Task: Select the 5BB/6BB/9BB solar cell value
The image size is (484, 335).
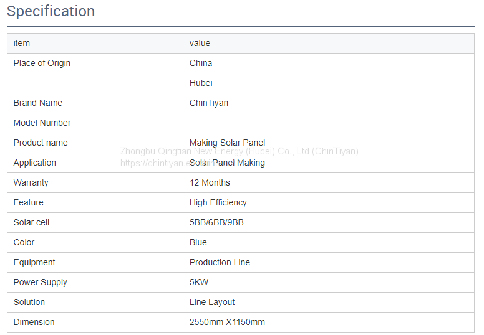Action: click(216, 222)
